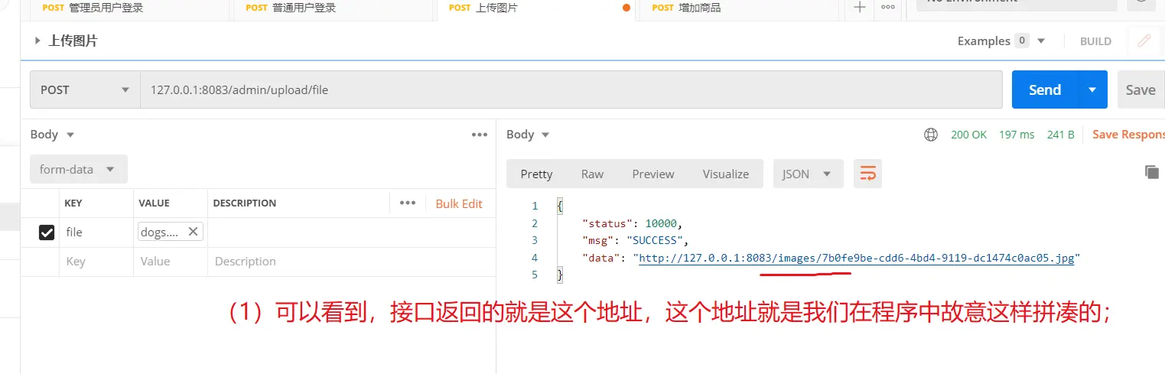Click the 241 B response size
1165x374 pixels.
click(1061, 135)
